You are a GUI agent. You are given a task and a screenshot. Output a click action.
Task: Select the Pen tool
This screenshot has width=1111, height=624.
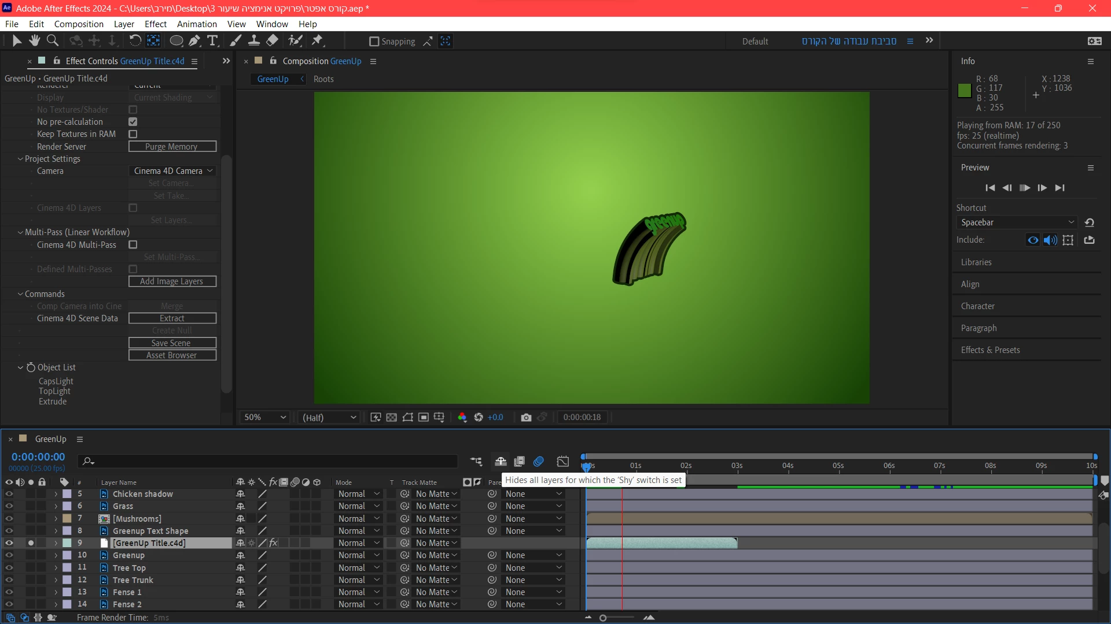pyautogui.click(x=194, y=40)
